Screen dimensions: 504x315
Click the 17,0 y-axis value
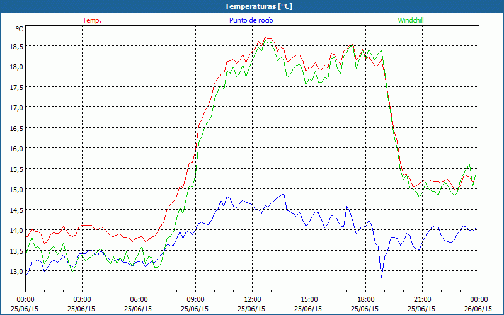coord(16,108)
